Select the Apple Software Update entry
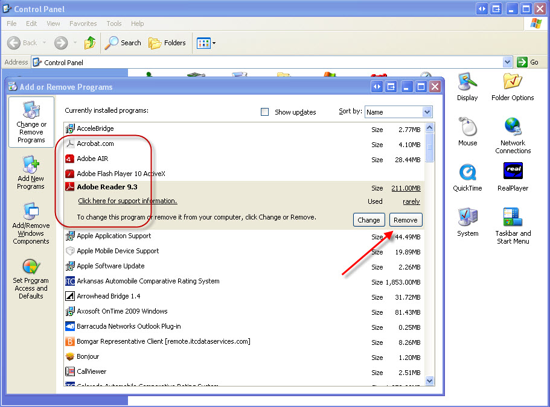 pos(244,266)
